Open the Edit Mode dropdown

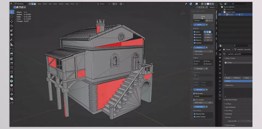tap(21, 4)
